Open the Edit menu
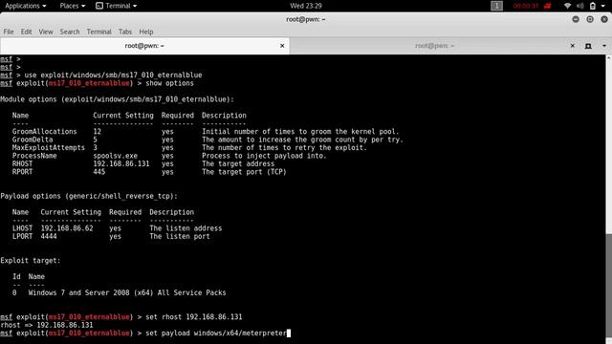The image size is (612, 344). click(x=26, y=32)
